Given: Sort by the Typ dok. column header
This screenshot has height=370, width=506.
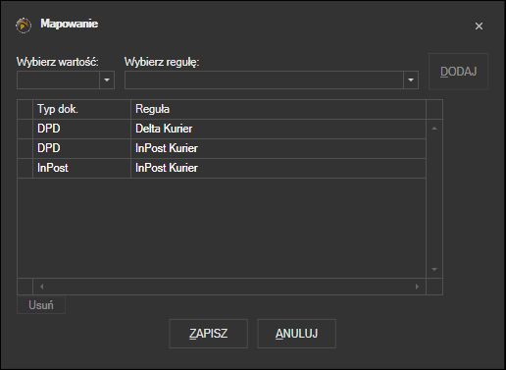Looking at the screenshot, I should (81, 109).
